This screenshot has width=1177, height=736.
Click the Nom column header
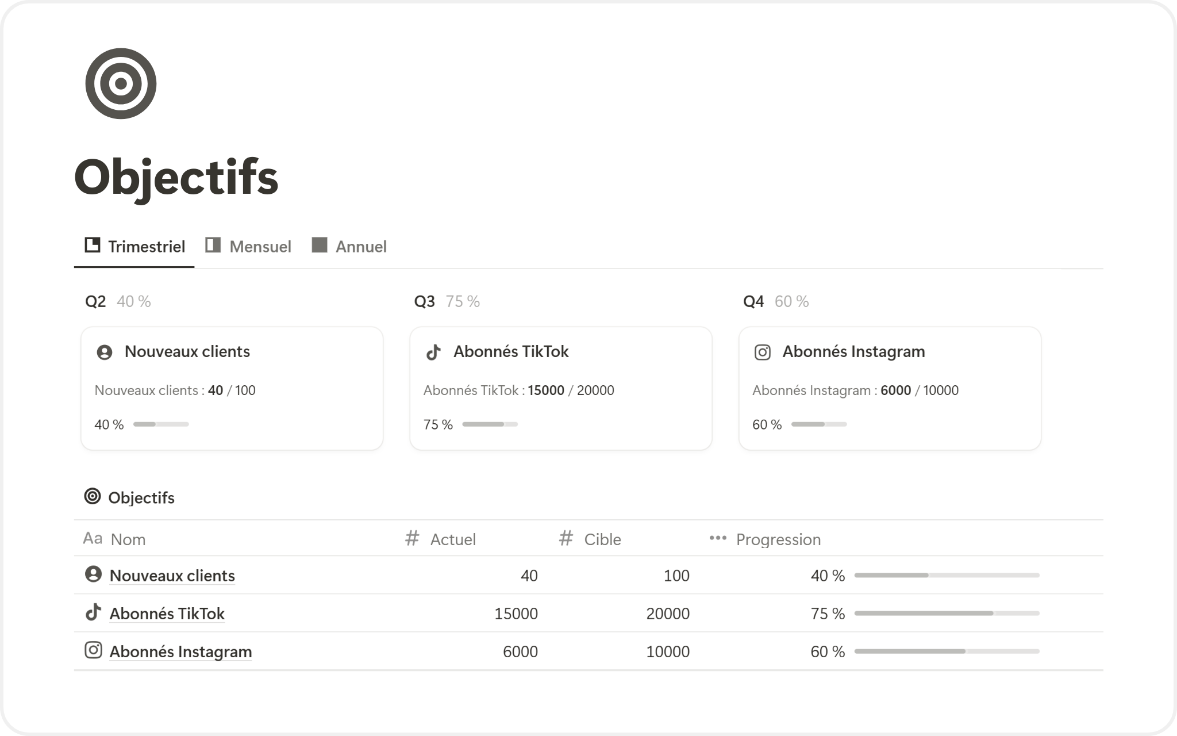128,539
